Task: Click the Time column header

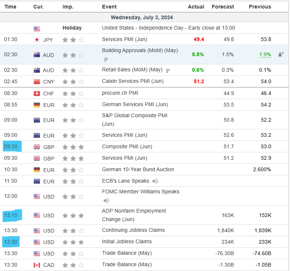Action: tap(10, 7)
